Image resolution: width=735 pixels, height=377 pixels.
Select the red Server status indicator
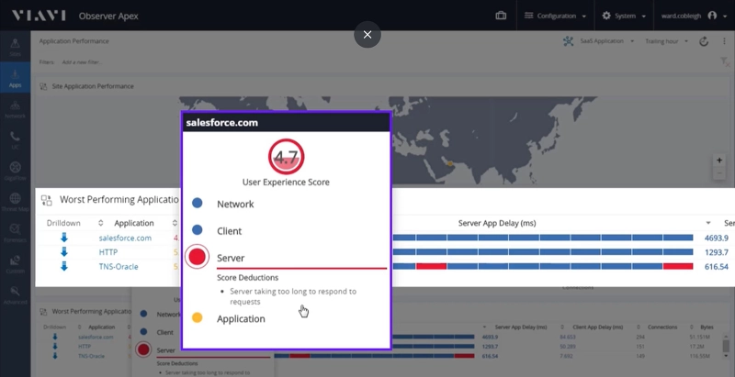click(x=198, y=258)
